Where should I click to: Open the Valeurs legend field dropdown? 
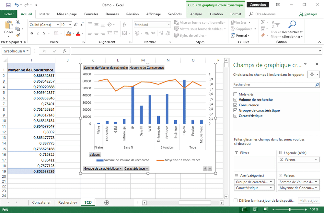click(316, 160)
